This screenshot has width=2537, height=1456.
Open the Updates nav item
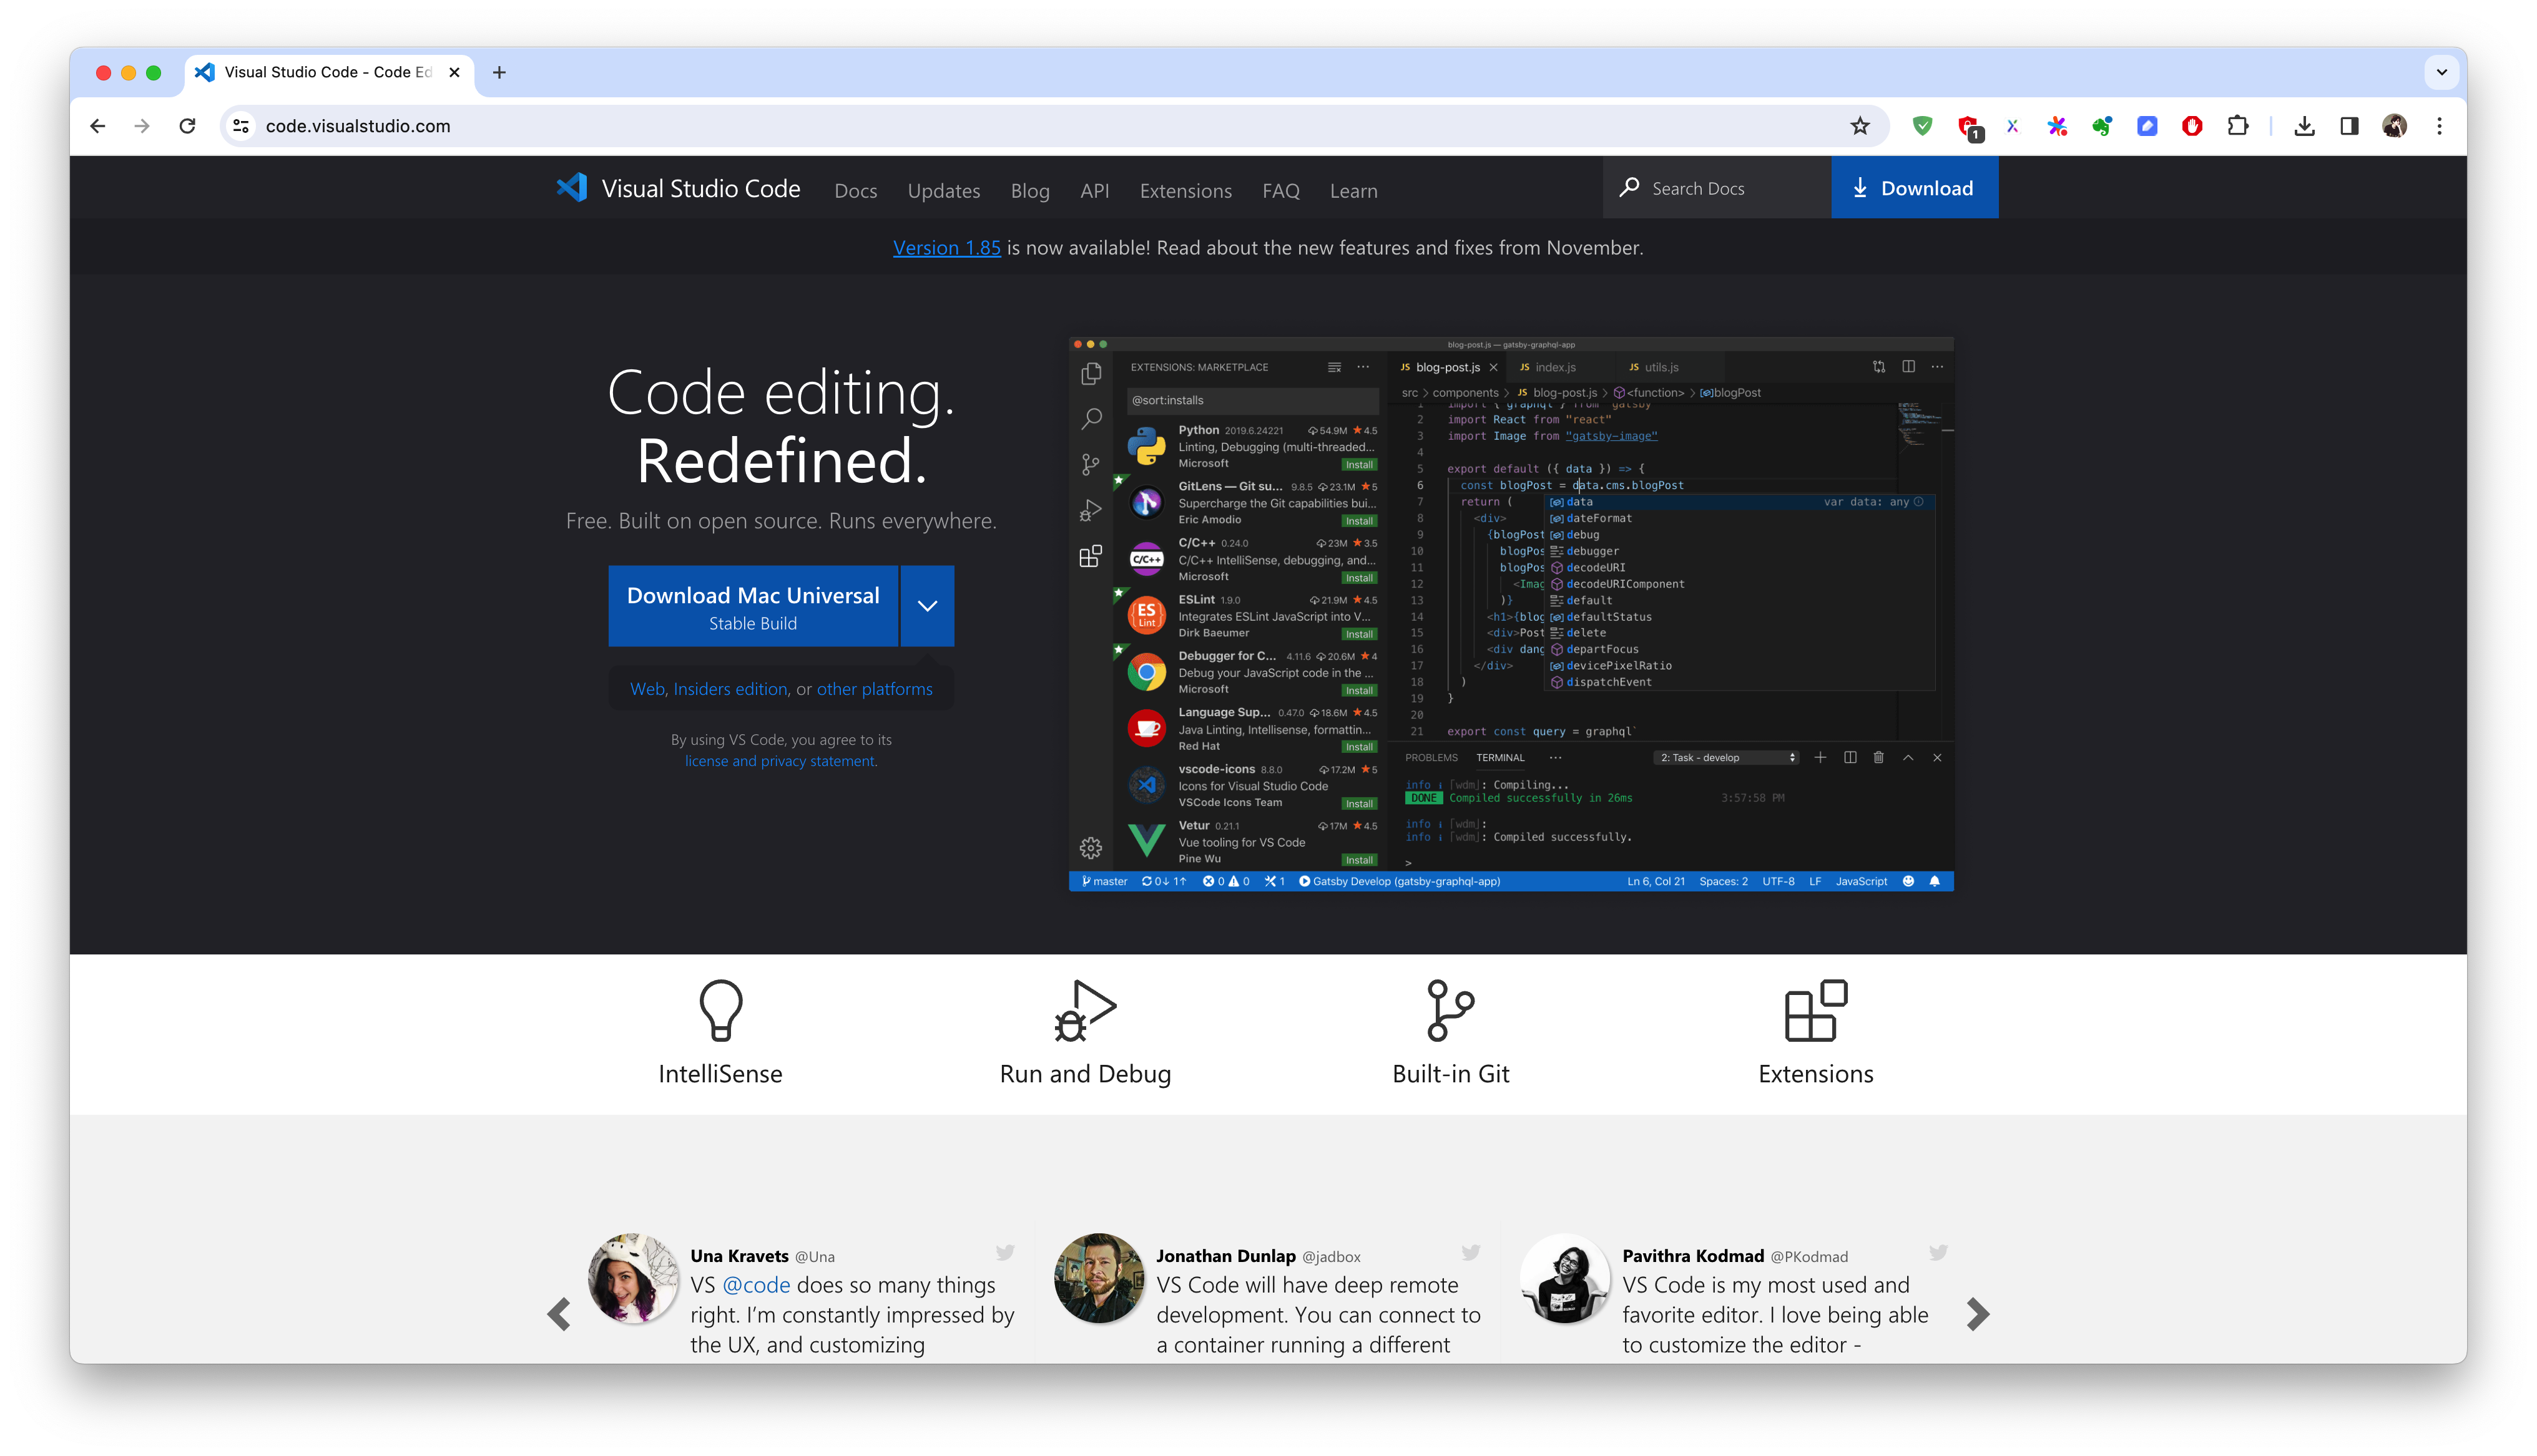(x=943, y=190)
